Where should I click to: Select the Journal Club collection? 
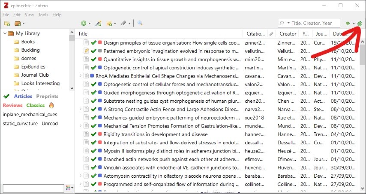coord(35,75)
